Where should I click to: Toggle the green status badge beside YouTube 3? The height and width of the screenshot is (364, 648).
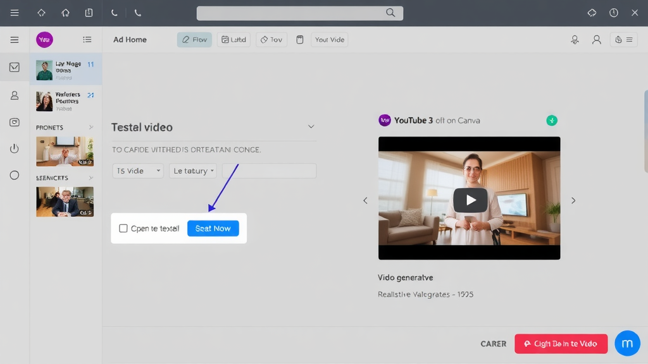tap(551, 119)
